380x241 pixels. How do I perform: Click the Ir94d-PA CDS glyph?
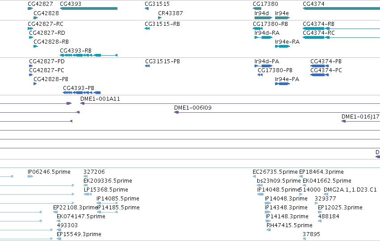pos(263,66)
